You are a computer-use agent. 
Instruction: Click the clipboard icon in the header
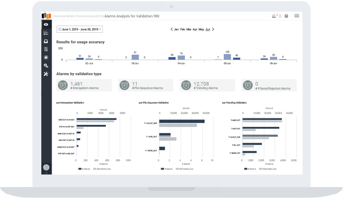coord(280,16)
